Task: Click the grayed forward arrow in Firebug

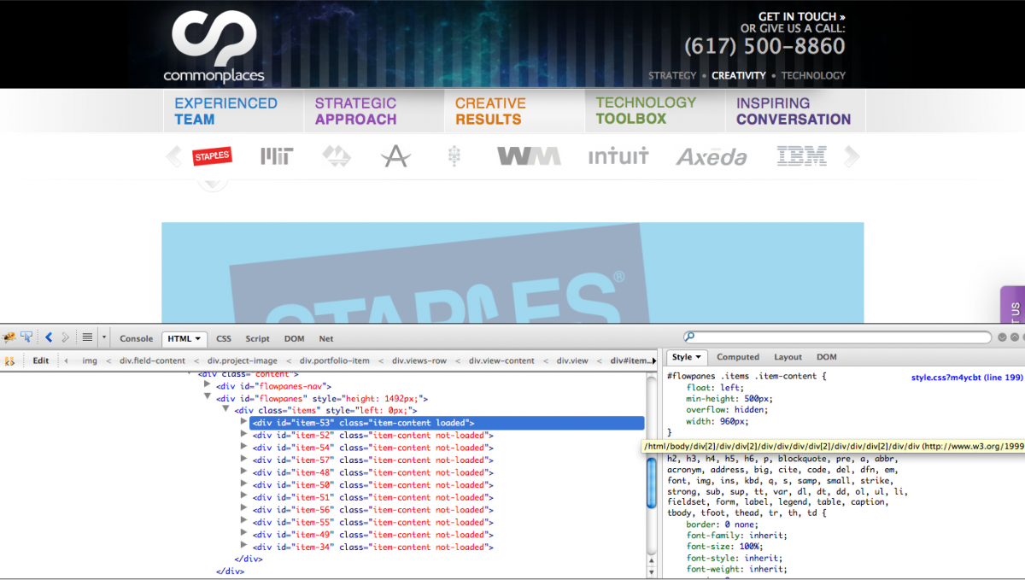Action: 66,337
